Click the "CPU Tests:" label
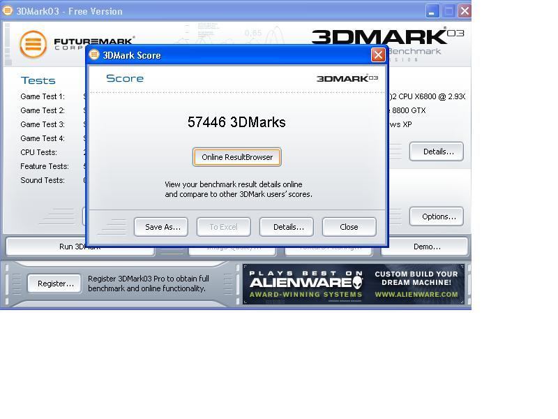This screenshot has height=419, width=558. tap(39, 152)
